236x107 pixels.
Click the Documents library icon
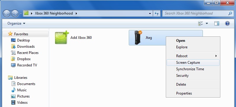click(x=13, y=84)
